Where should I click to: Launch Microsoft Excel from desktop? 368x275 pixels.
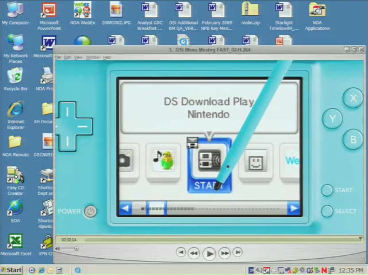coord(15,245)
